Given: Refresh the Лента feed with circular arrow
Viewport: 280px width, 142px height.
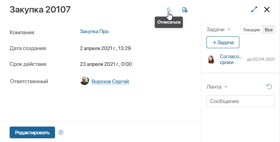Looking at the screenshot, I should [269, 87].
